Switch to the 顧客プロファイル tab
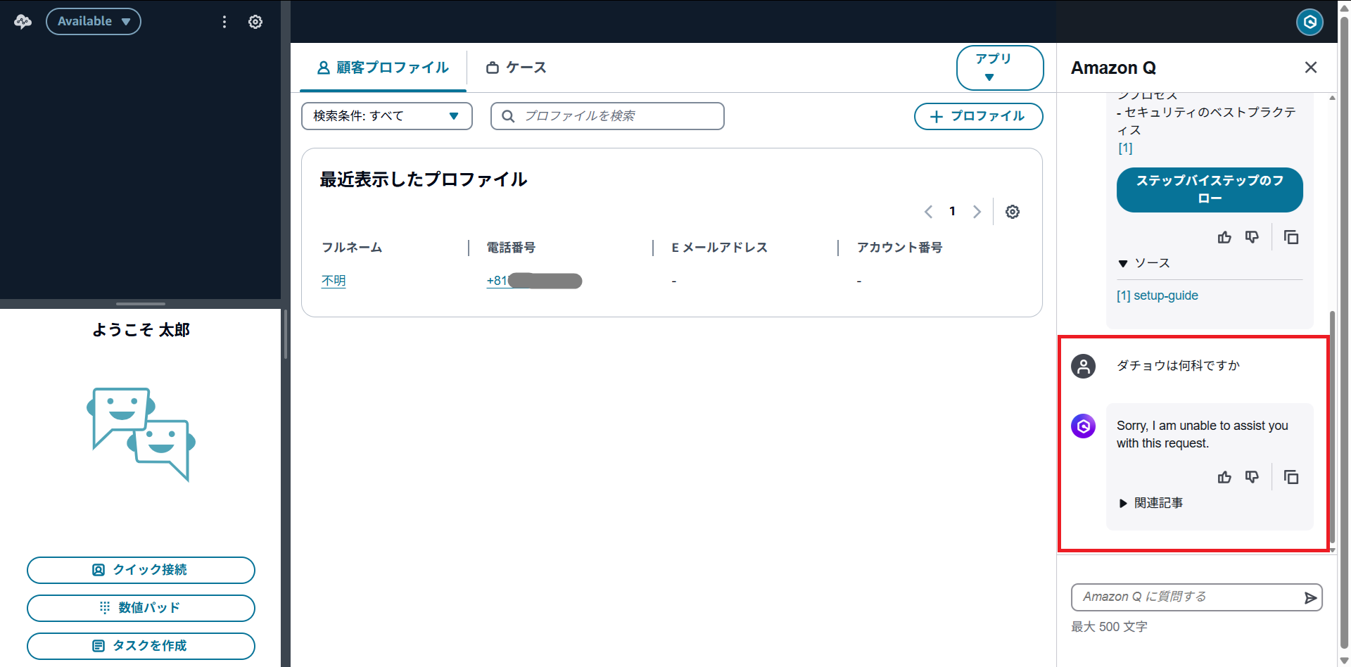 point(383,68)
